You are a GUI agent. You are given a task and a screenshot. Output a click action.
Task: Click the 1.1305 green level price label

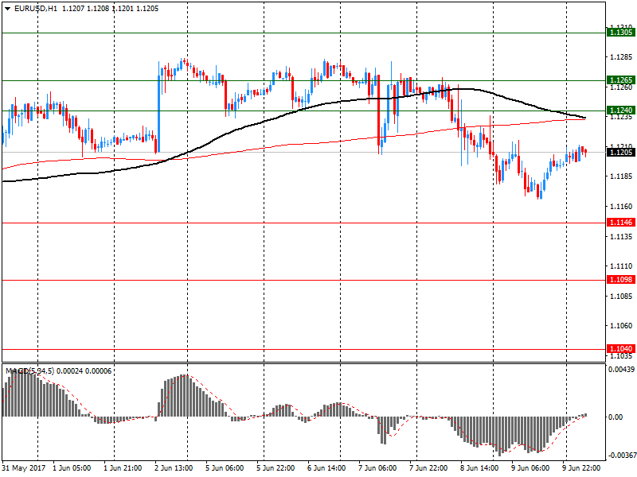[x=620, y=33]
